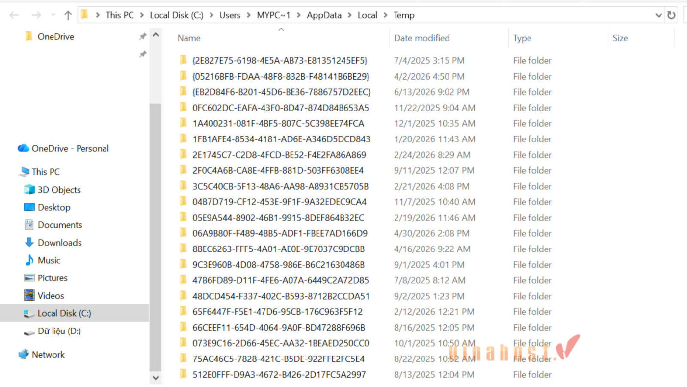Refresh the Temp folder view

pos(671,15)
